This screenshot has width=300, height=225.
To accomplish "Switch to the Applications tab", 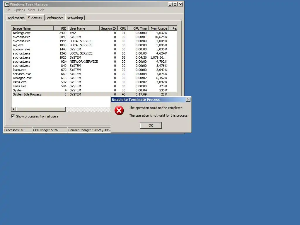I will tap(16, 18).
